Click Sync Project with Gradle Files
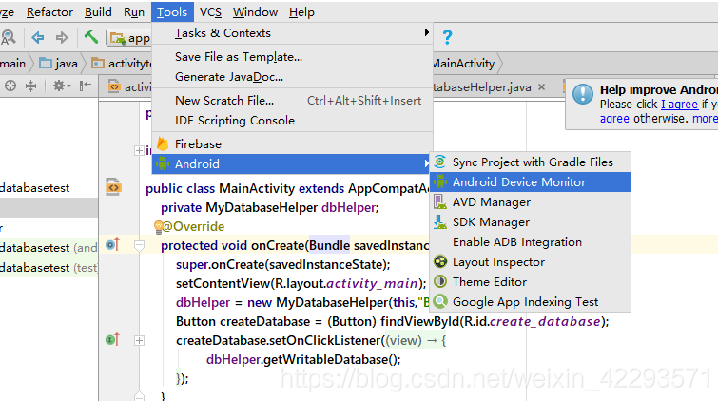 [531, 162]
